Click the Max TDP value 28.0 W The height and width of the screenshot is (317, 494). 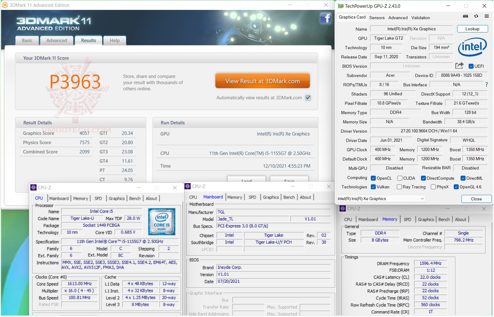pos(133,218)
